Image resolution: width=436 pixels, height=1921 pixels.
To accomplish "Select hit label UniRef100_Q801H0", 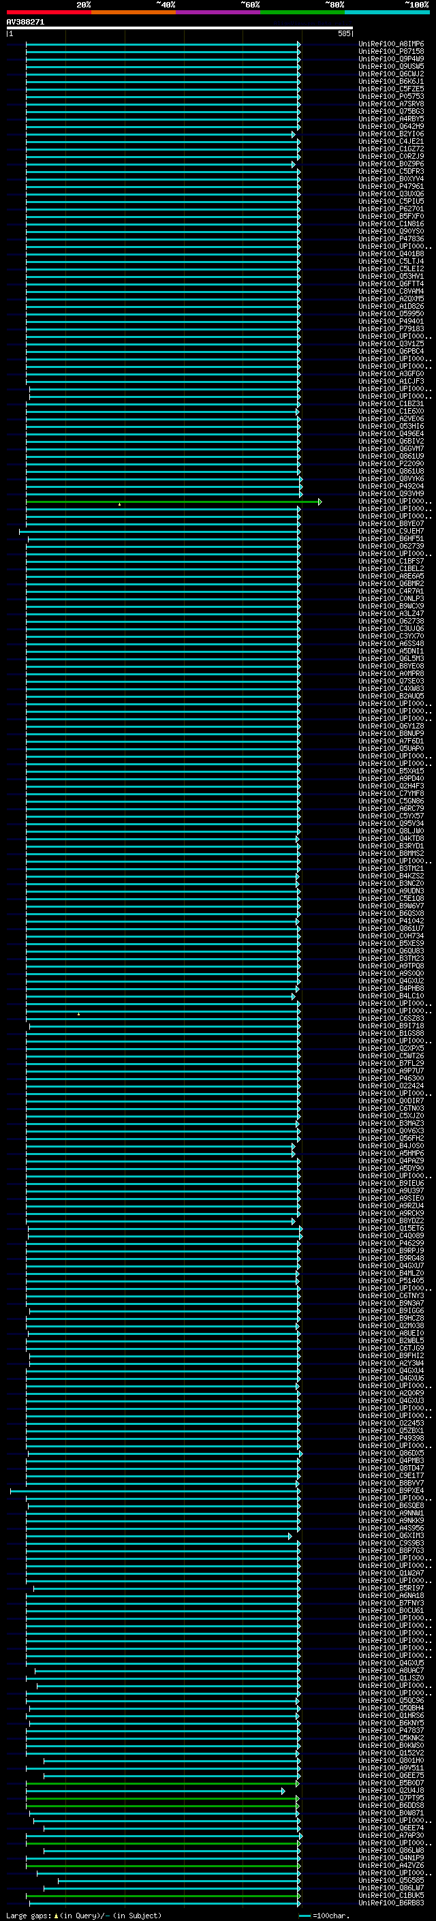I will click(x=391, y=1760).
